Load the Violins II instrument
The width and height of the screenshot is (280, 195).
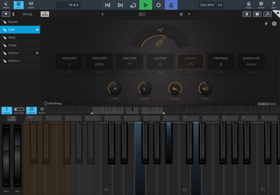point(20,61)
